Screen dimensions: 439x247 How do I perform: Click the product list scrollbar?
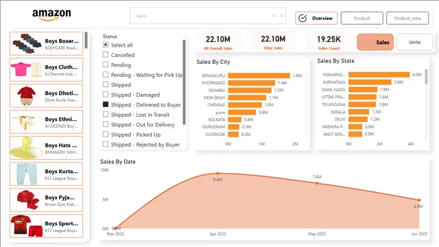(x=86, y=40)
